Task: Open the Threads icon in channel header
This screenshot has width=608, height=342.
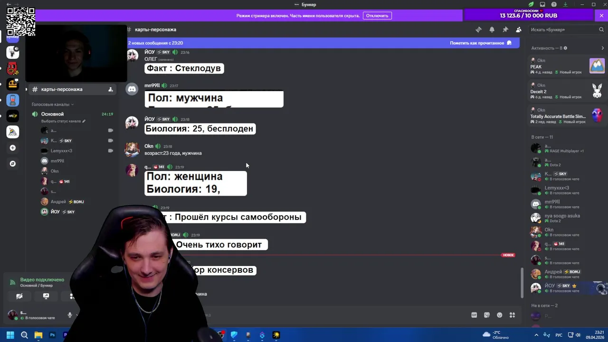Action: click(x=478, y=29)
